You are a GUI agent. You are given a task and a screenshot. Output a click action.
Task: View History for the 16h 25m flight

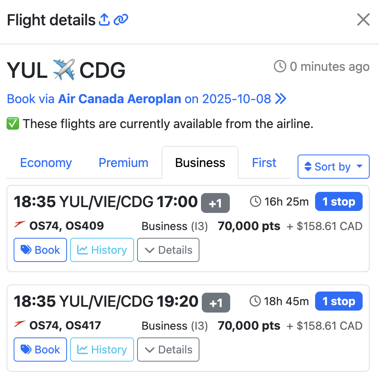pos(102,250)
